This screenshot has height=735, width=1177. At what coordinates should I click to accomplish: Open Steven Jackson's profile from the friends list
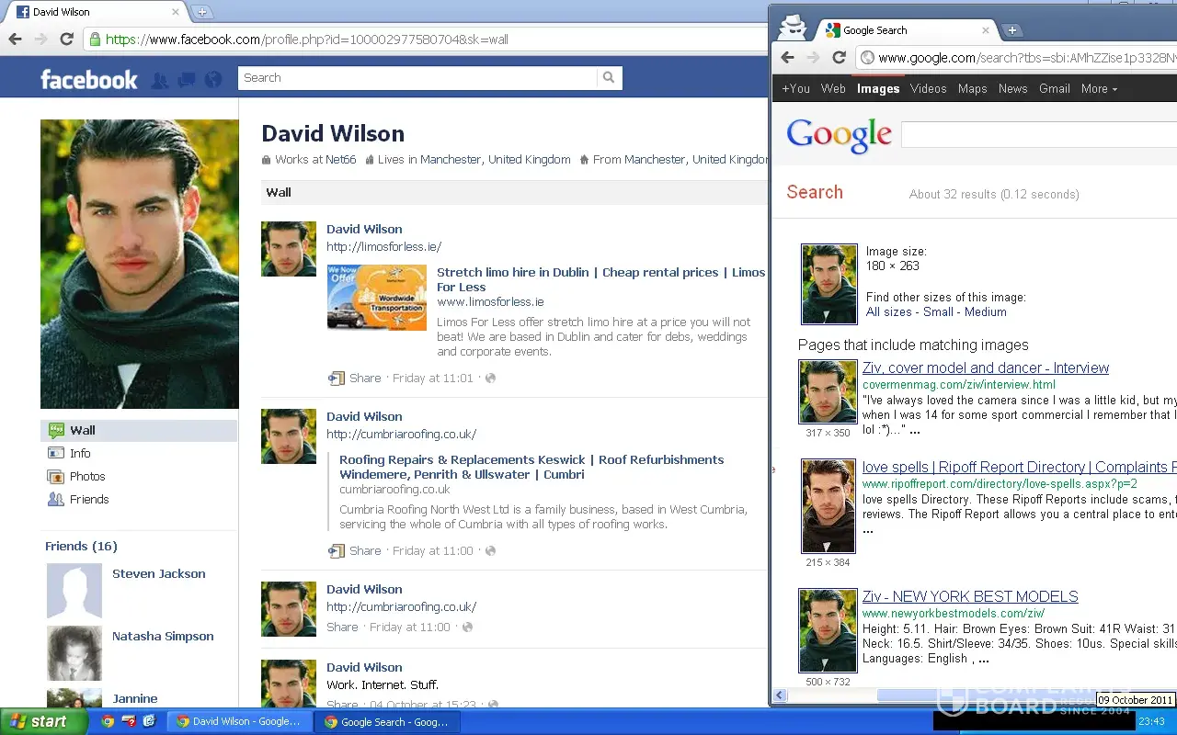(x=158, y=573)
